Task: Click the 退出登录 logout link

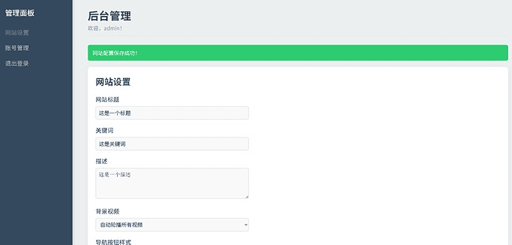Action: point(17,63)
